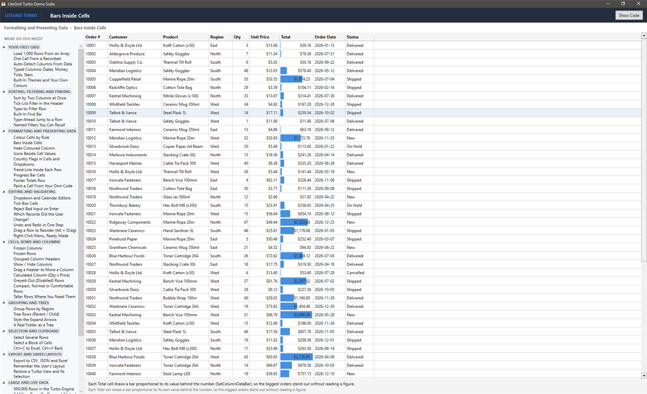Sort by the Customer column header
Screen dimensions: 647x394
135,37
